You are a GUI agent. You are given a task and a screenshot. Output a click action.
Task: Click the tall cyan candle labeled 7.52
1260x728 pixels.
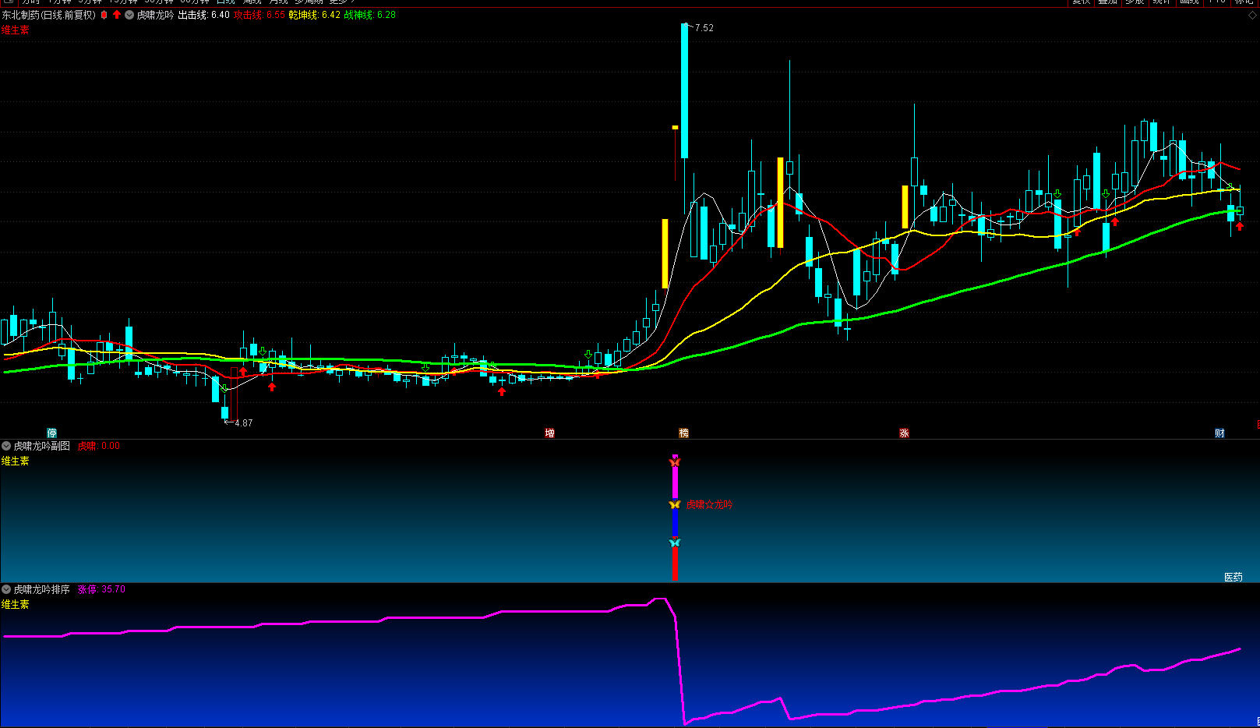[685, 90]
